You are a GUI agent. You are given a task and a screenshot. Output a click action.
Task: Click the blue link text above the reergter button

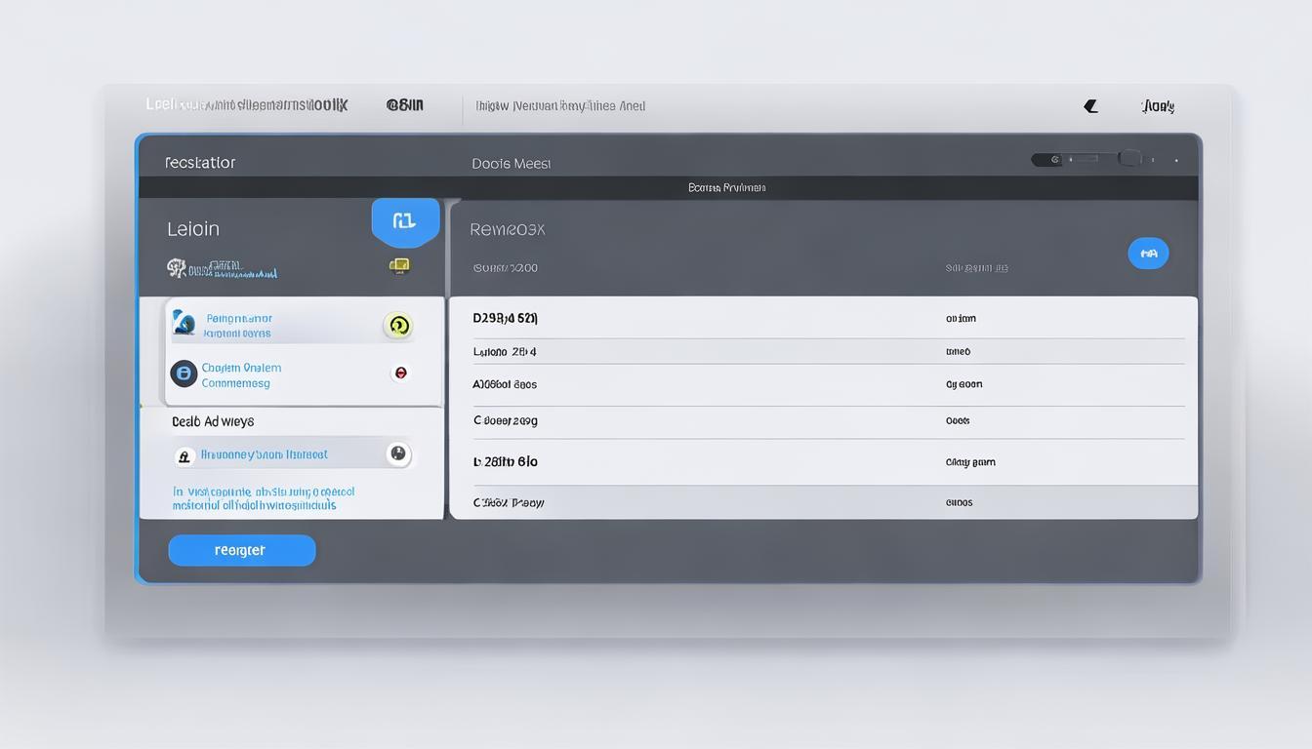click(263, 498)
